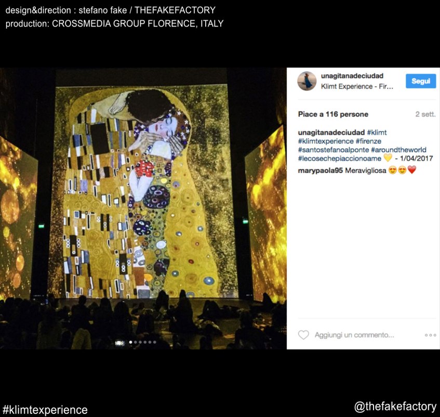Open the three-dot more options icon
Screen dimensions: 440x417
431,335
